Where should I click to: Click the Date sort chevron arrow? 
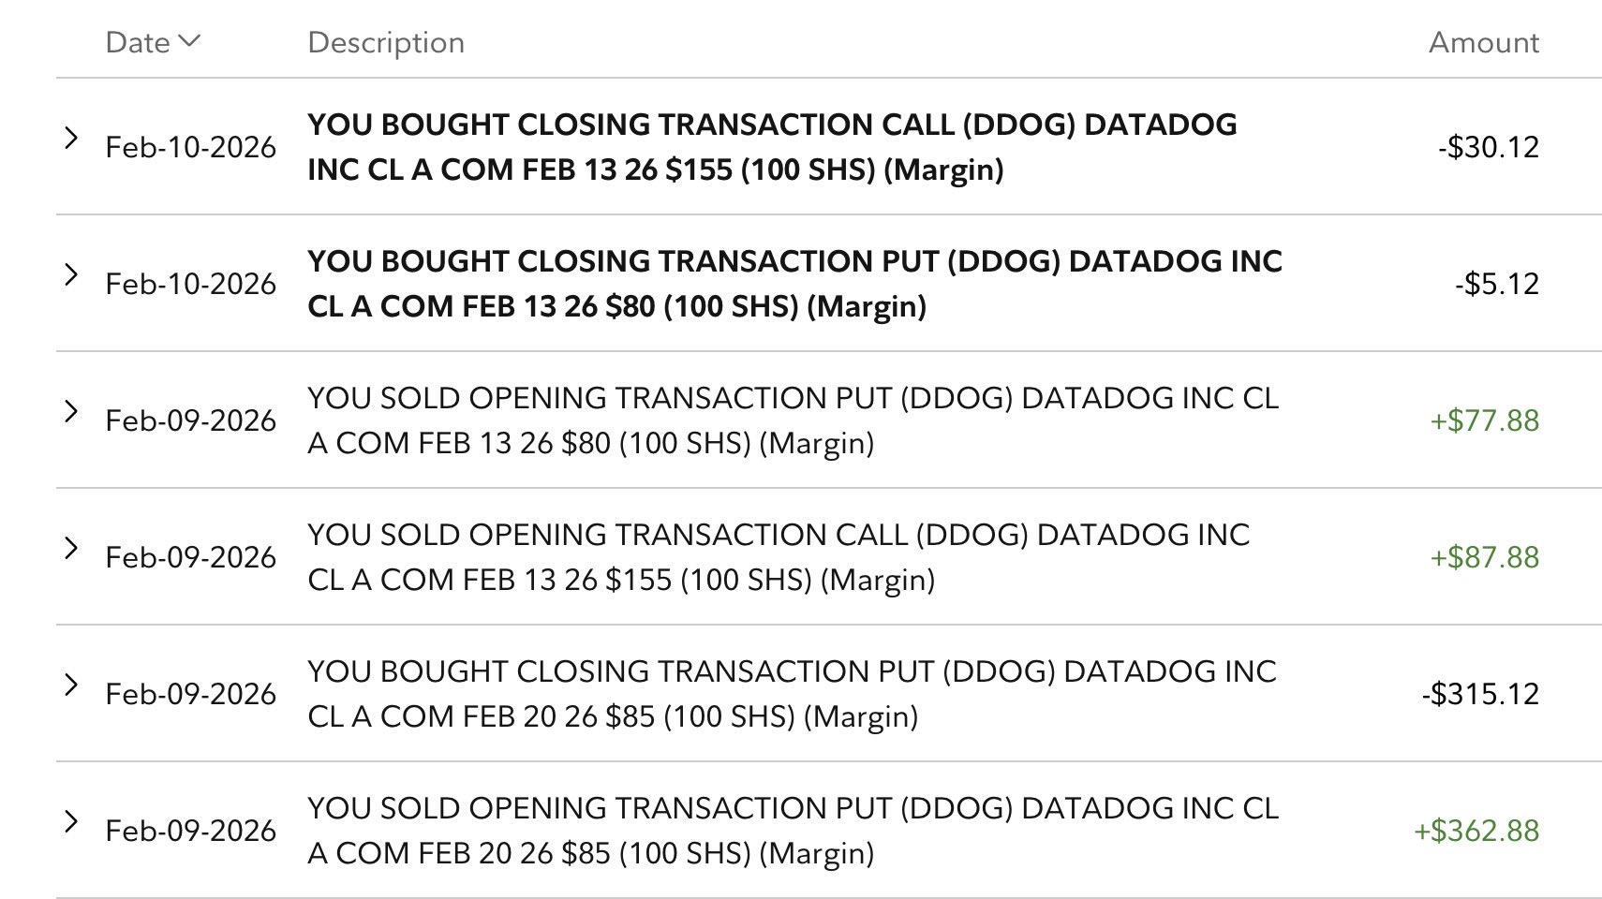click(x=189, y=40)
